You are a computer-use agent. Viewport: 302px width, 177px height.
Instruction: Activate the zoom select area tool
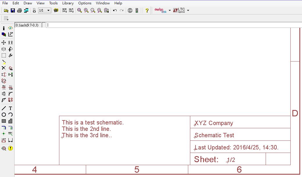coord(106,10)
